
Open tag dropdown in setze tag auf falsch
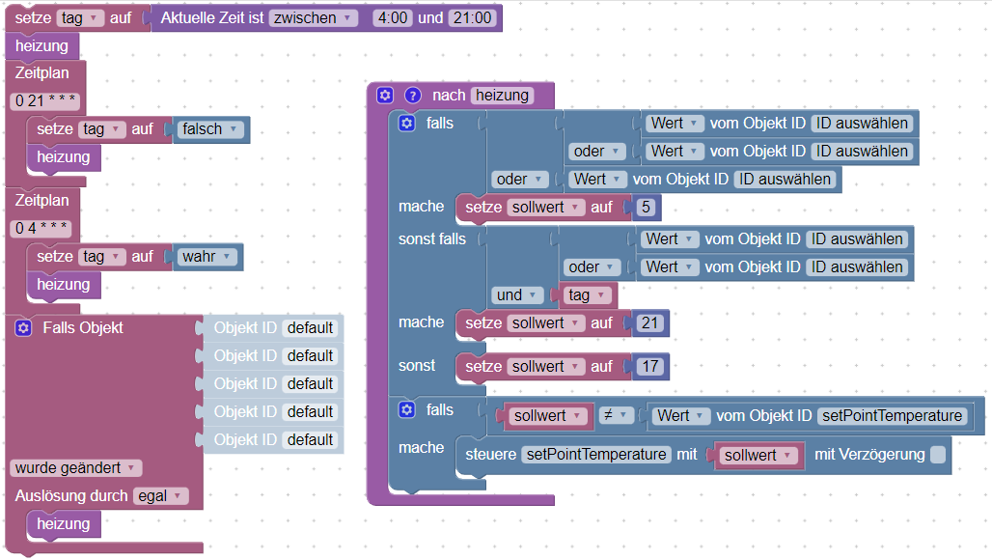[x=101, y=129]
